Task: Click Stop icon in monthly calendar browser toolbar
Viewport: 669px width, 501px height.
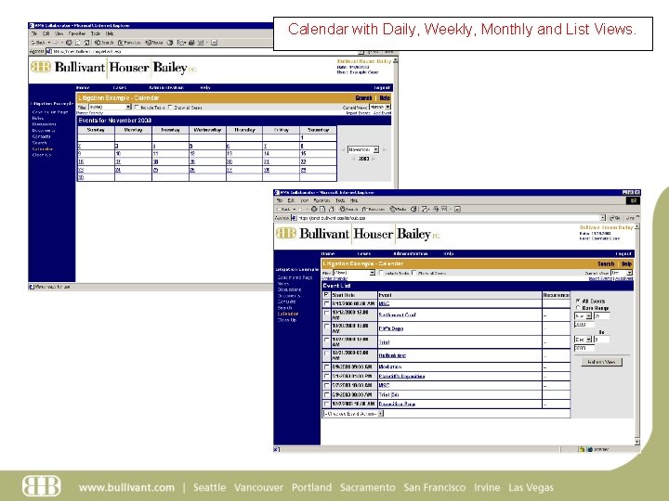Action: pos(69,43)
